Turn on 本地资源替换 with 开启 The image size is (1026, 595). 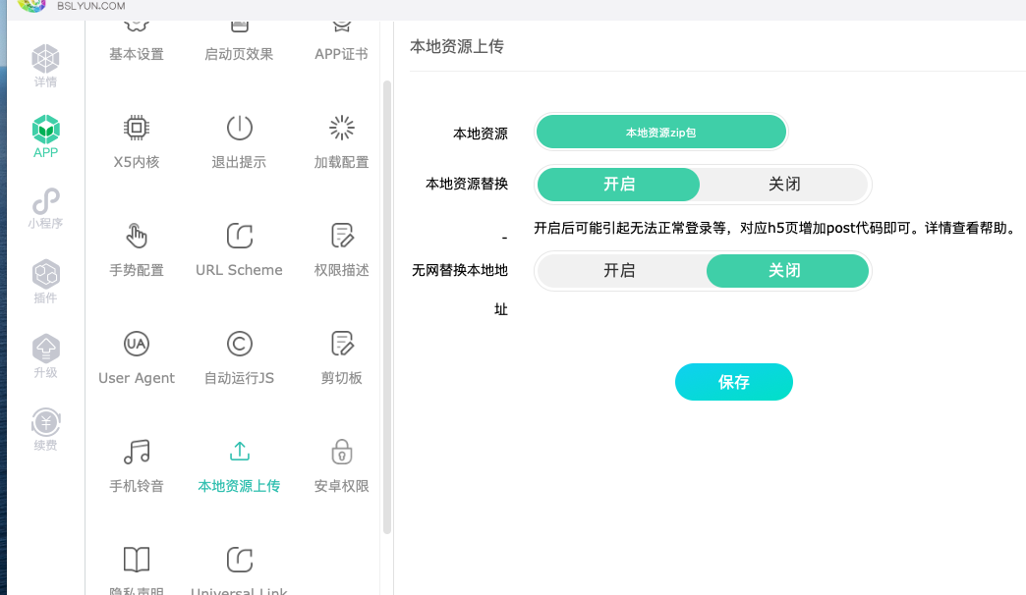(x=619, y=185)
